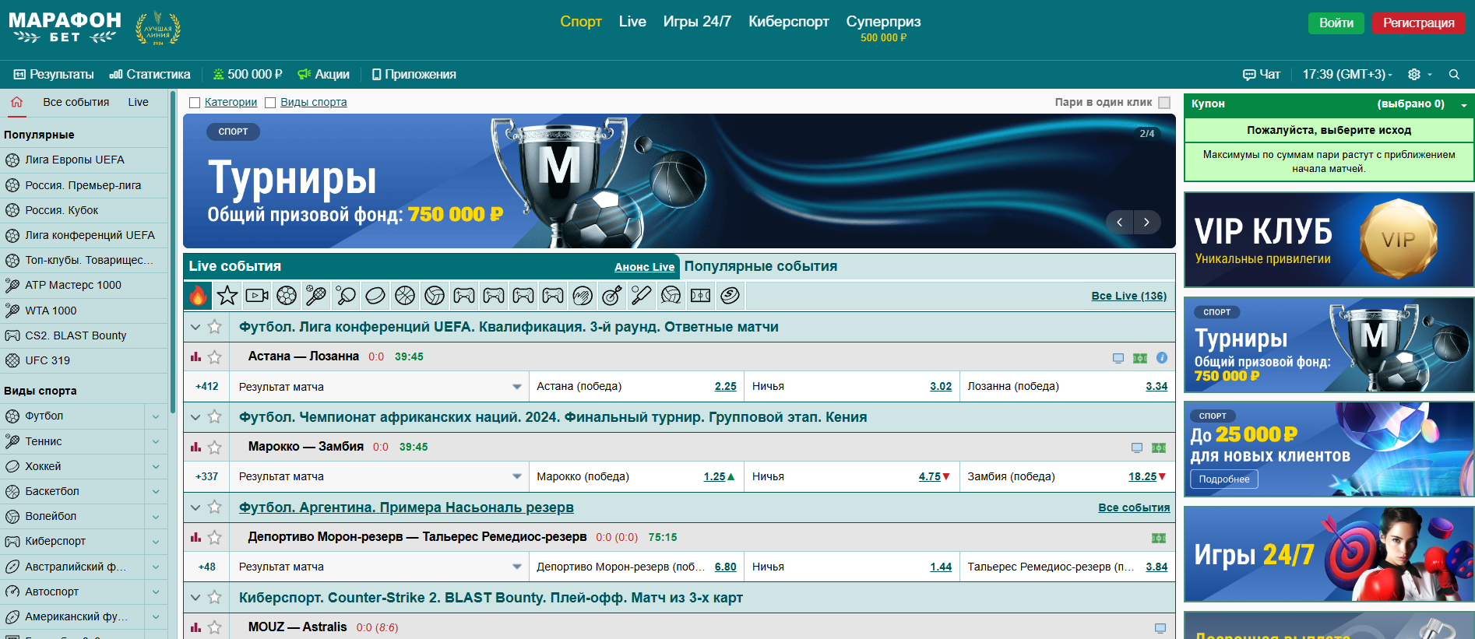Image resolution: width=1475 pixels, height=639 pixels.
Task: Open the Спорт tab in top navigation
Action: (x=581, y=22)
